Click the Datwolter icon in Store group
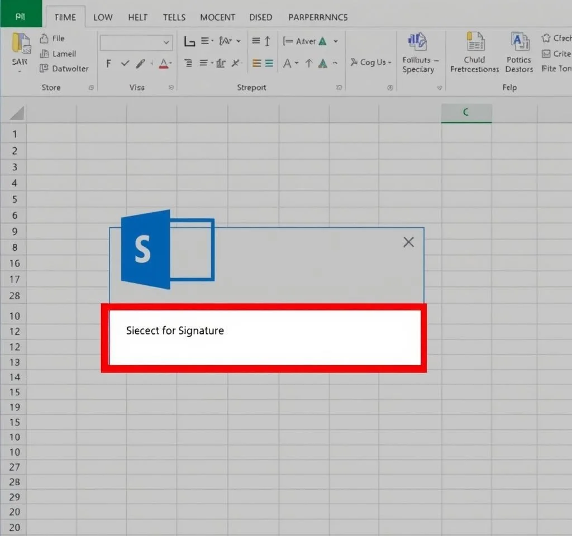 (x=44, y=68)
